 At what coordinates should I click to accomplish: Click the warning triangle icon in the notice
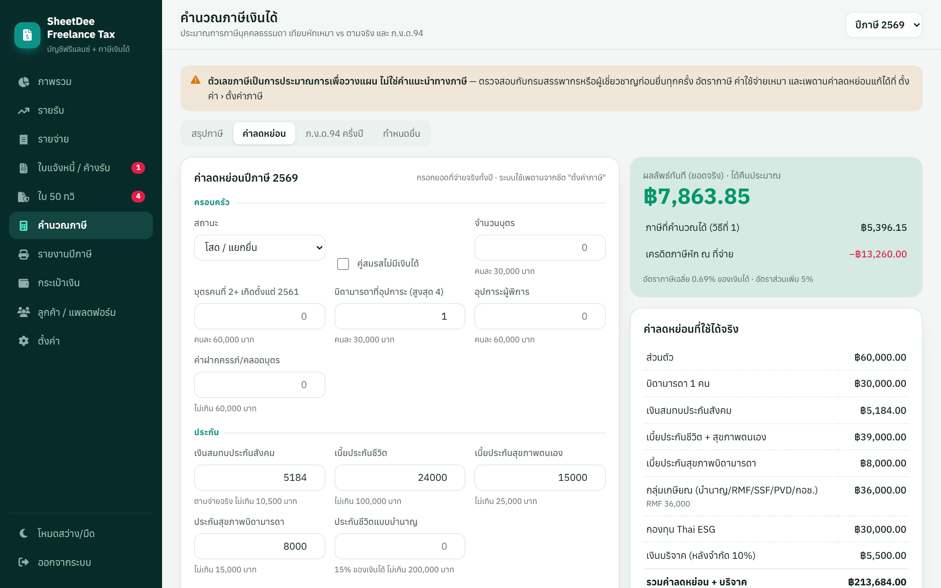[x=196, y=81]
